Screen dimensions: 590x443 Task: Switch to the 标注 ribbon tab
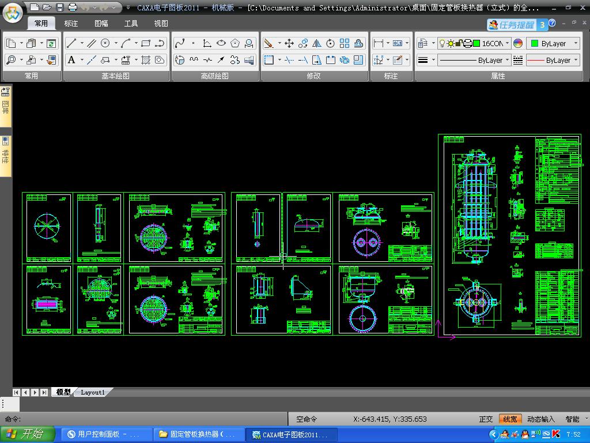[71, 24]
